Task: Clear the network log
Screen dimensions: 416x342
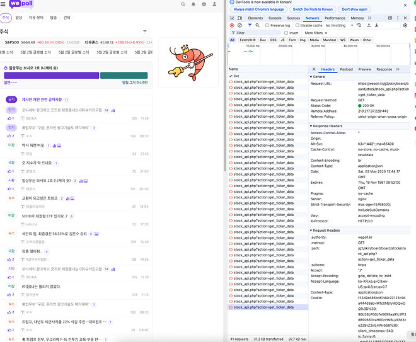Action: [240, 25]
